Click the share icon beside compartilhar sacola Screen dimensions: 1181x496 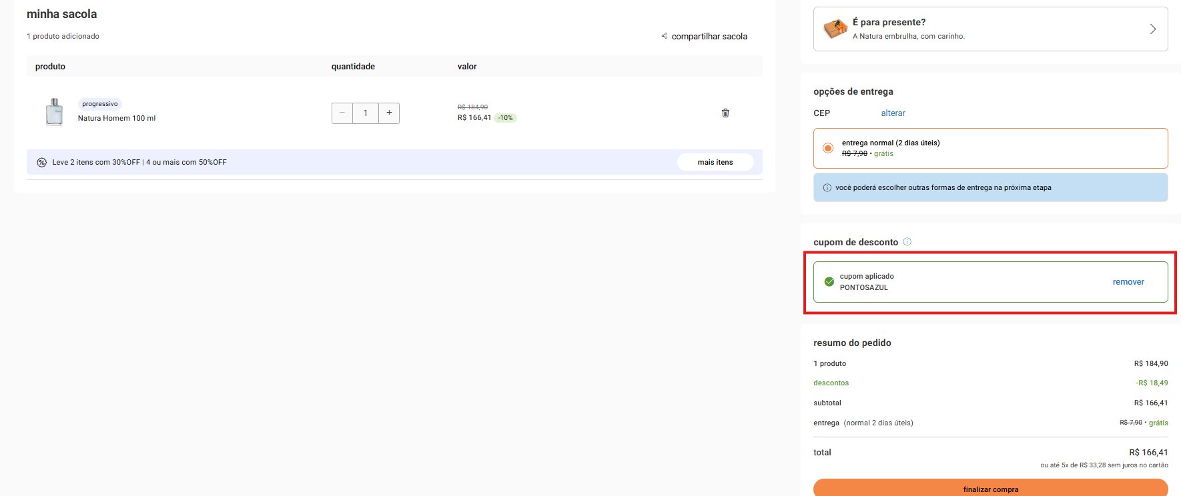[x=664, y=36]
